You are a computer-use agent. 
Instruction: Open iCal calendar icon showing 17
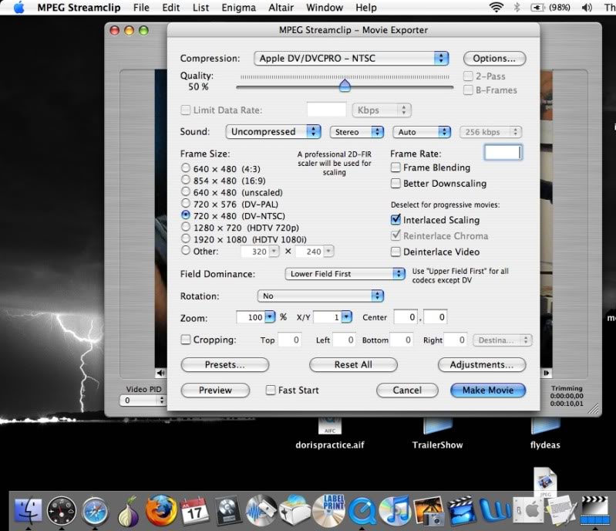(x=194, y=510)
